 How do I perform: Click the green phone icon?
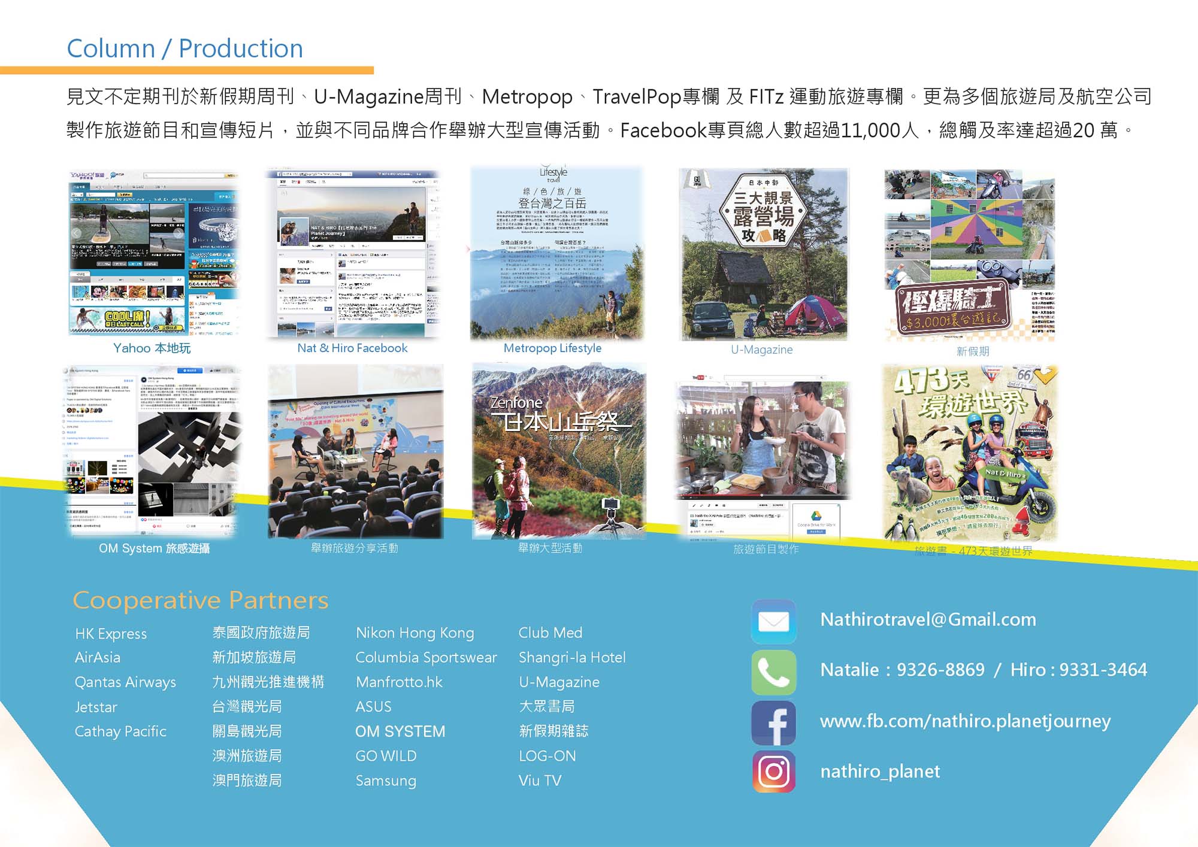773,672
